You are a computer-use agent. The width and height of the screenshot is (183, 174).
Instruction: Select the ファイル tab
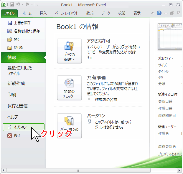9,13
